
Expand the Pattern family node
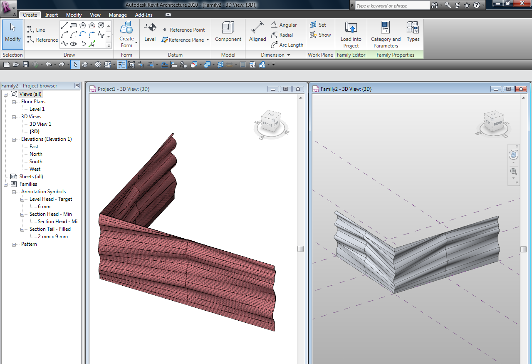[14, 244]
